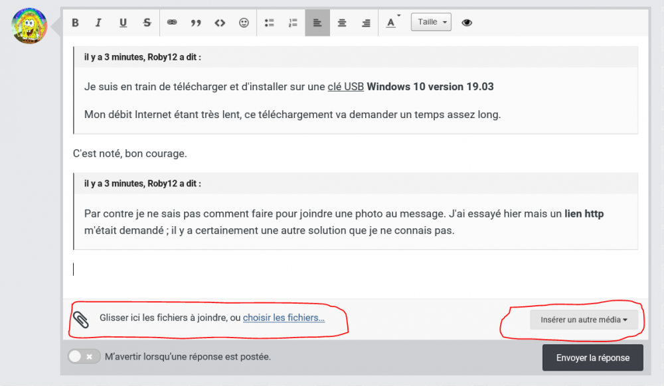Open the SpongeBob user avatar
The image size is (664, 386).
pyautogui.click(x=29, y=26)
